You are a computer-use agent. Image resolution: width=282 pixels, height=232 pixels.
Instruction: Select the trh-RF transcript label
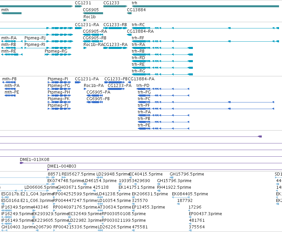click(x=138, y=38)
